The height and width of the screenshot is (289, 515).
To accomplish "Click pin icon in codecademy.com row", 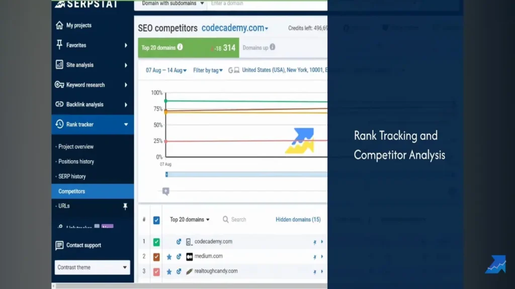I will [315, 242].
